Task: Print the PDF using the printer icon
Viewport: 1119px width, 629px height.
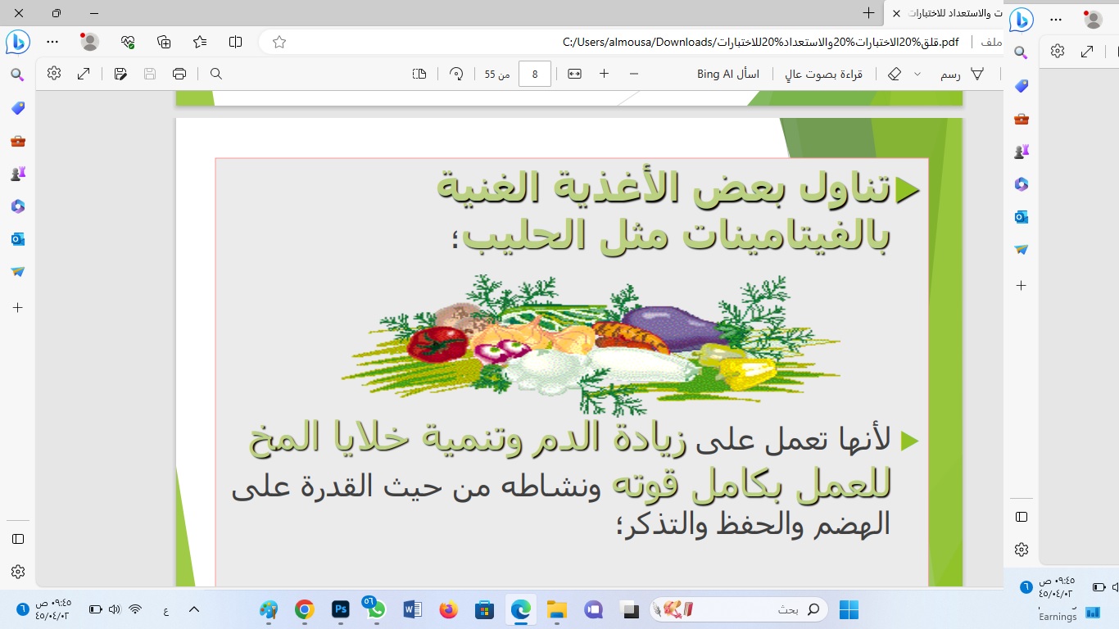Action: 179,74
